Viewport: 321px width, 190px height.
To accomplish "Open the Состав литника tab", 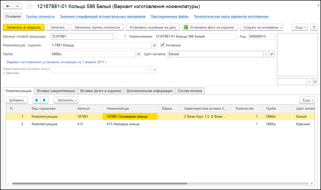I will [x=190, y=91].
